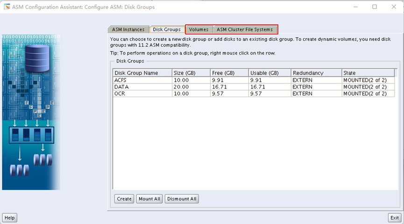
Task: Select the Disk Groups tab
Action: point(167,29)
